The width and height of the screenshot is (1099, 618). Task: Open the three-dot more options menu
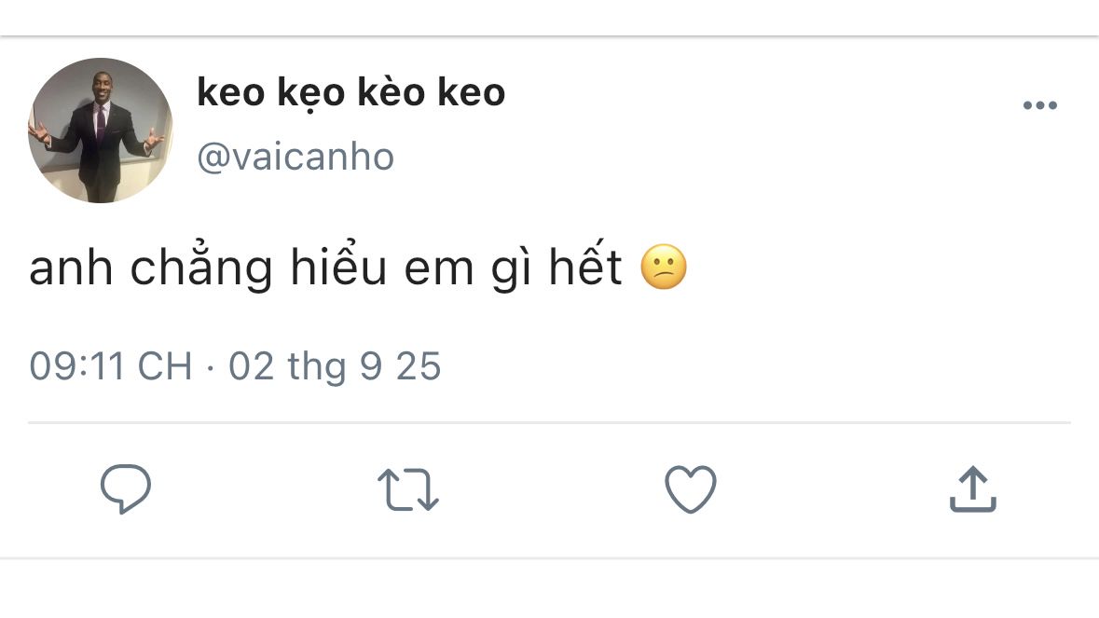click(x=1039, y=106)
